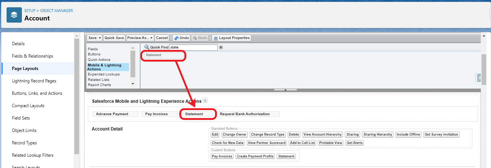The width and height of the screenshot is (491, 168).
Task: Click the Sharing Hierarchy button
Action: click(x=378, y=134)
